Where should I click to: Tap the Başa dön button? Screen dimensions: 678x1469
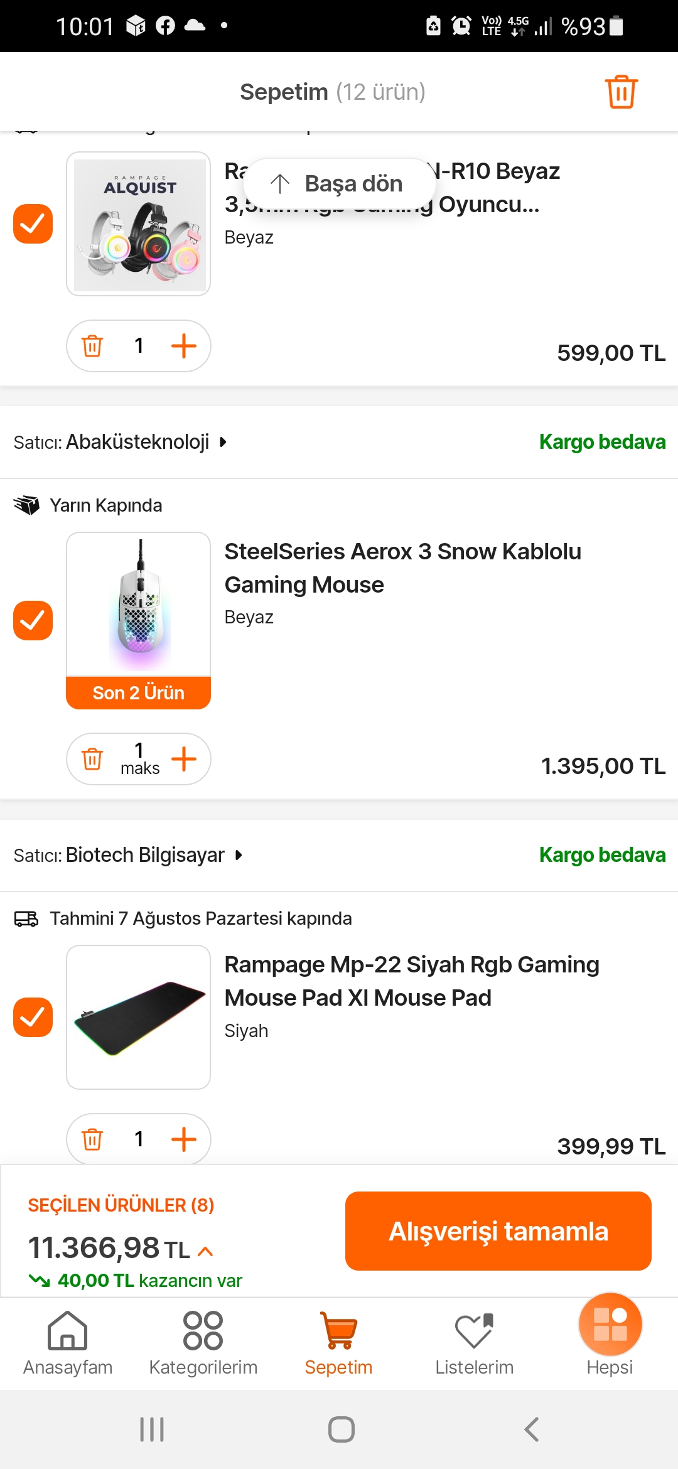pos(339,183)
